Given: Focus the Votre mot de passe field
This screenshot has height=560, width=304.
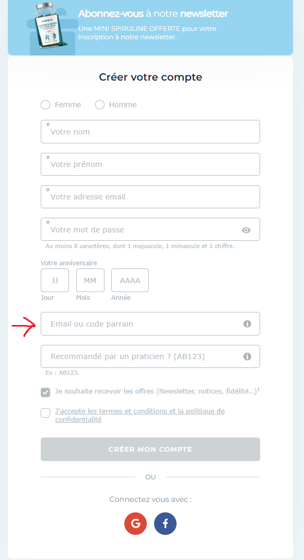Looking at the screenshot, I should [150, 229].
